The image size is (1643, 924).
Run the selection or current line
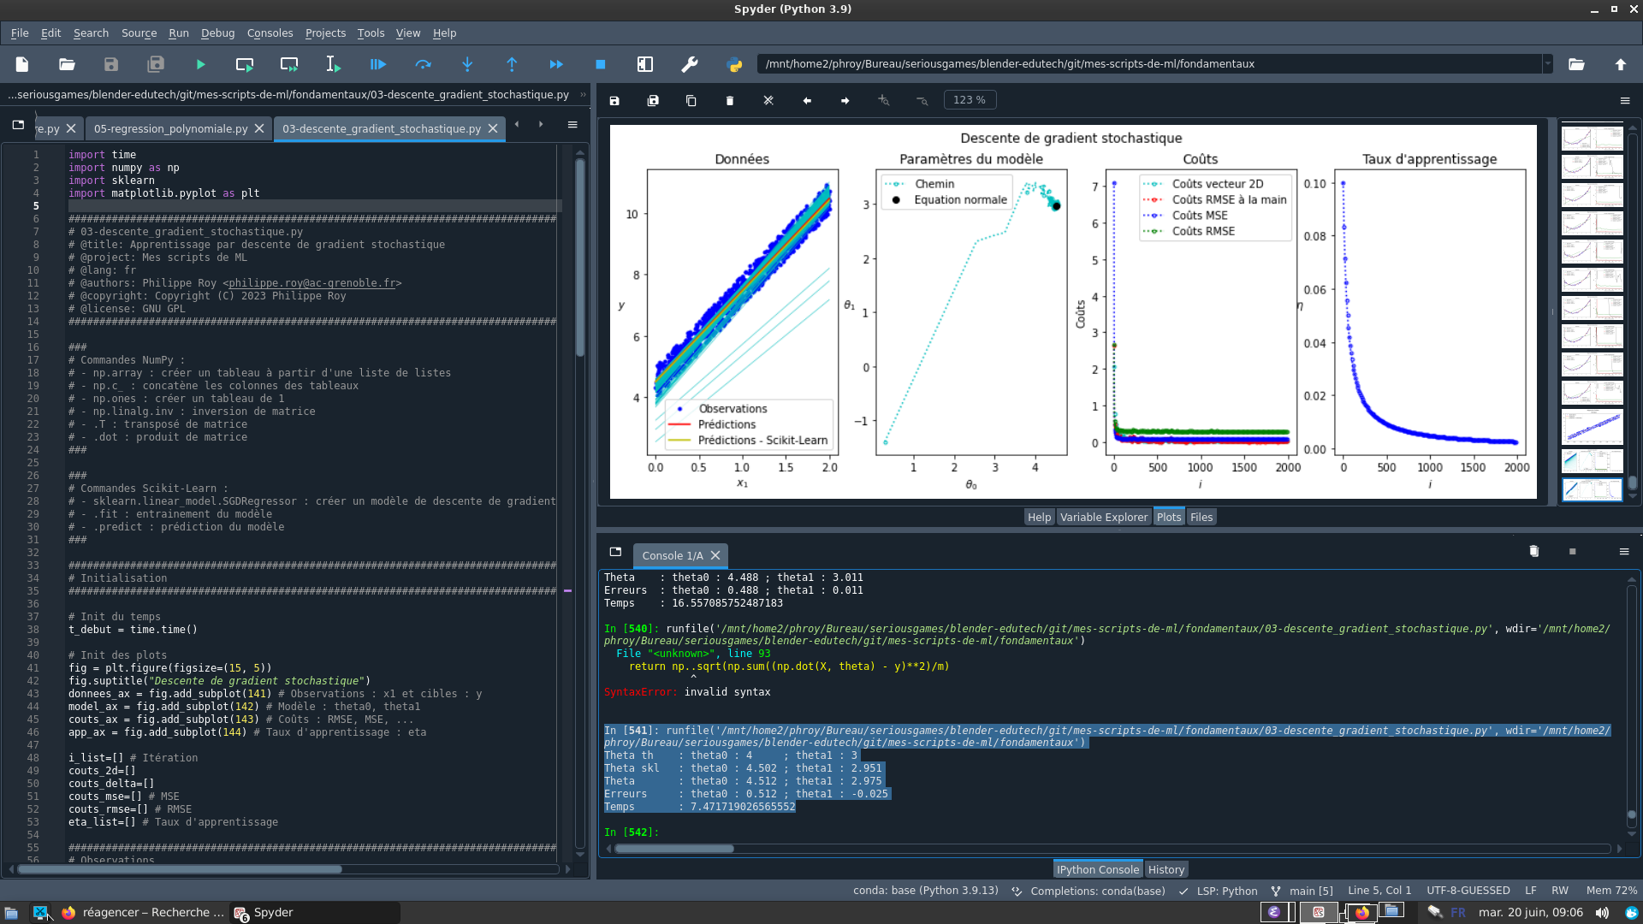click(x=334, y=64)
